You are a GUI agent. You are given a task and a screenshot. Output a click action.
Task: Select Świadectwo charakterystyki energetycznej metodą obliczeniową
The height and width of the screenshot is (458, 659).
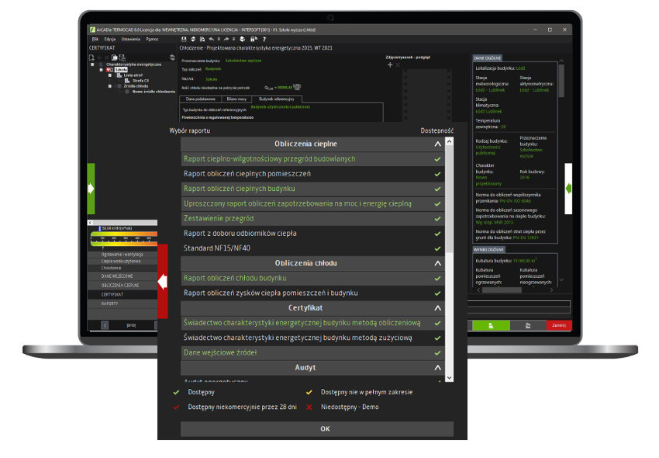312,323
